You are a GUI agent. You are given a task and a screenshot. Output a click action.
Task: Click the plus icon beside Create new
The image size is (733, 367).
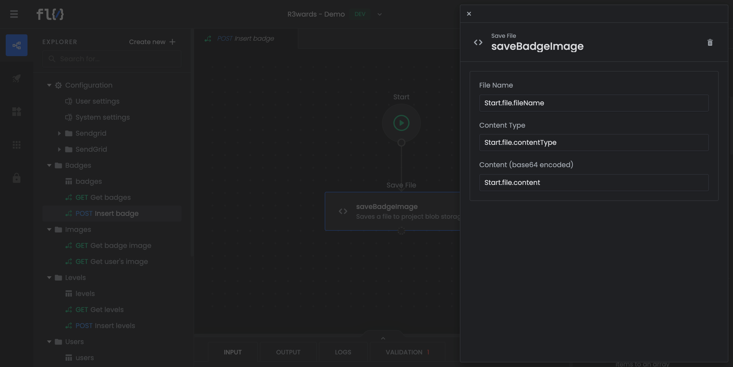172,42
